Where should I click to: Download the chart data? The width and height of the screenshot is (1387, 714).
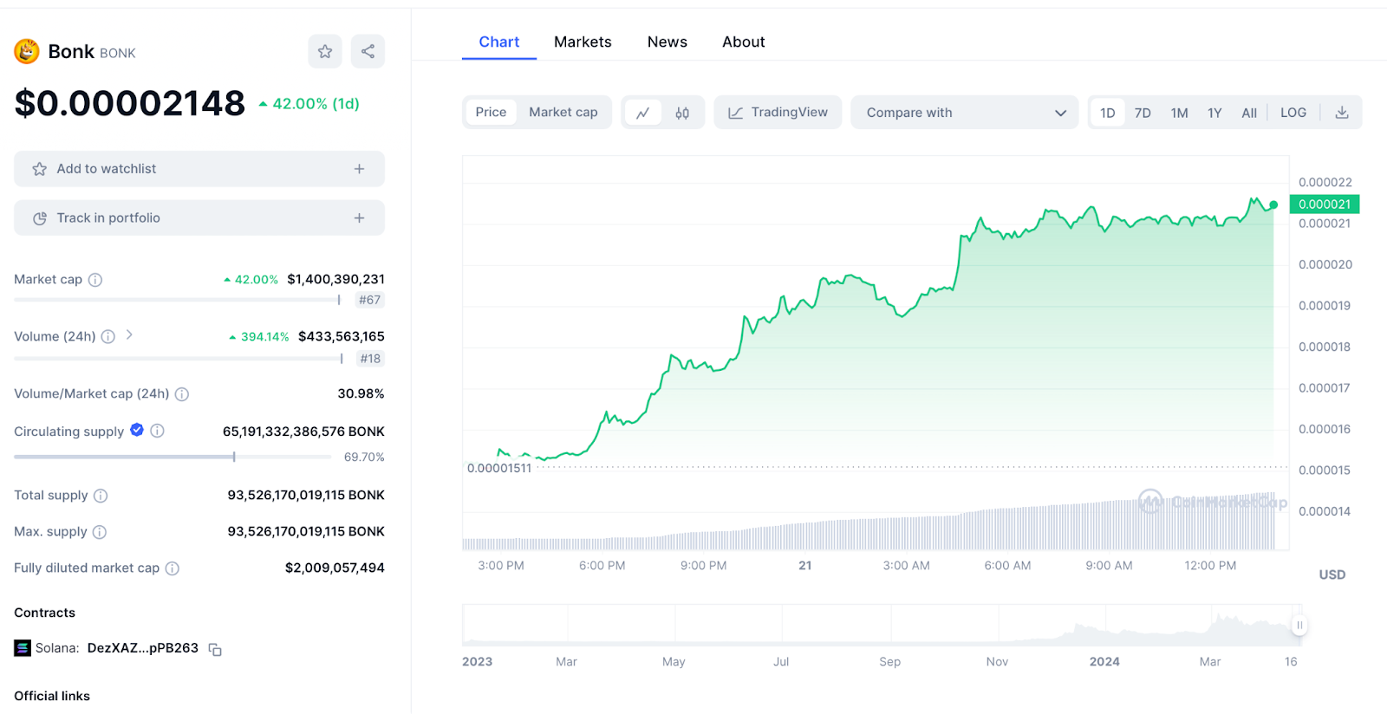tap(1342, 113)
